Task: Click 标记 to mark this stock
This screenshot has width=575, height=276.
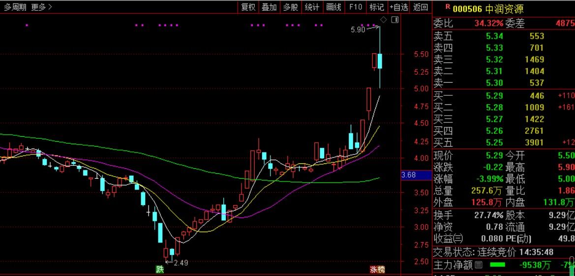Action: [x=377, y=6]
